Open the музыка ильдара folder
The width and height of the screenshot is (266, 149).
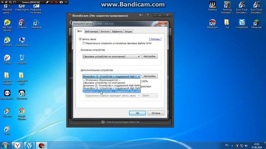pyautogui.click(x=7, y=78)
